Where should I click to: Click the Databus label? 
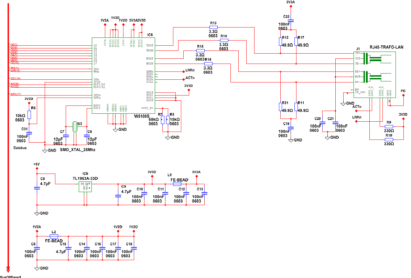click(x=20, y=148)
